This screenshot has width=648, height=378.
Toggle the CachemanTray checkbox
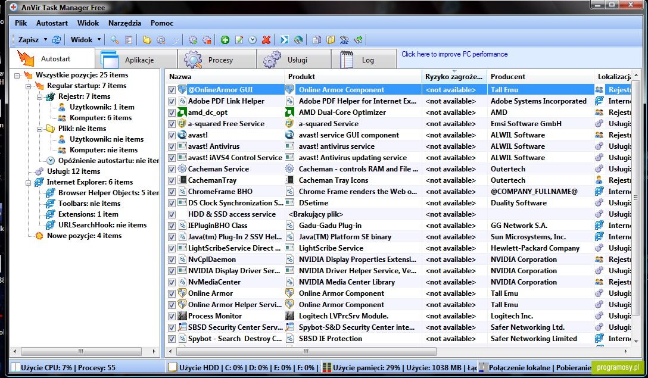[172, 180]
